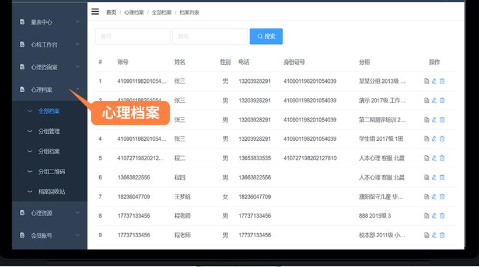479x267 pixels.
Task: Expand the 心检工作台 menu chevron
Action: [x=77, y=44]
